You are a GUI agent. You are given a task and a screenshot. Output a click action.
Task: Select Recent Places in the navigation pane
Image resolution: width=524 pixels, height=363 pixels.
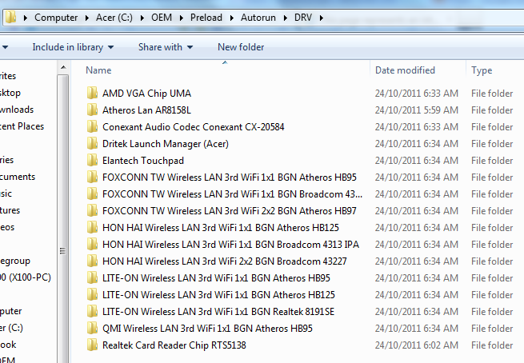22,126
